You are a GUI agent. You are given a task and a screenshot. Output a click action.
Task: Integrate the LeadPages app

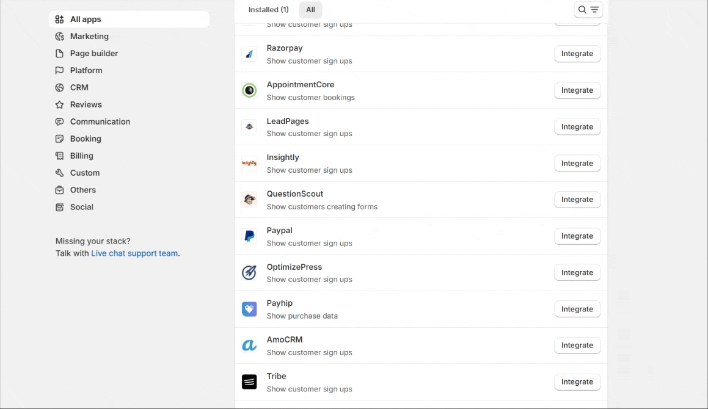(x=577, y=127)
